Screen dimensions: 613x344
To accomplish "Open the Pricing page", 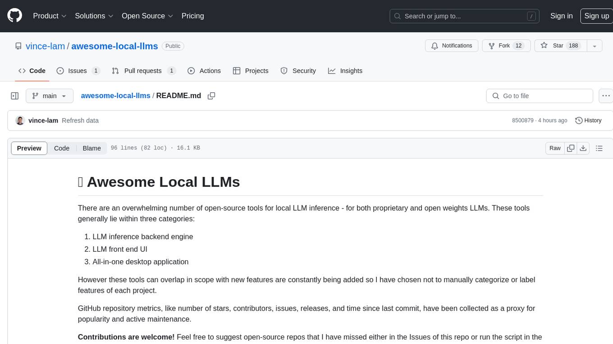I will pyautogui.click(x=192, y=16).
